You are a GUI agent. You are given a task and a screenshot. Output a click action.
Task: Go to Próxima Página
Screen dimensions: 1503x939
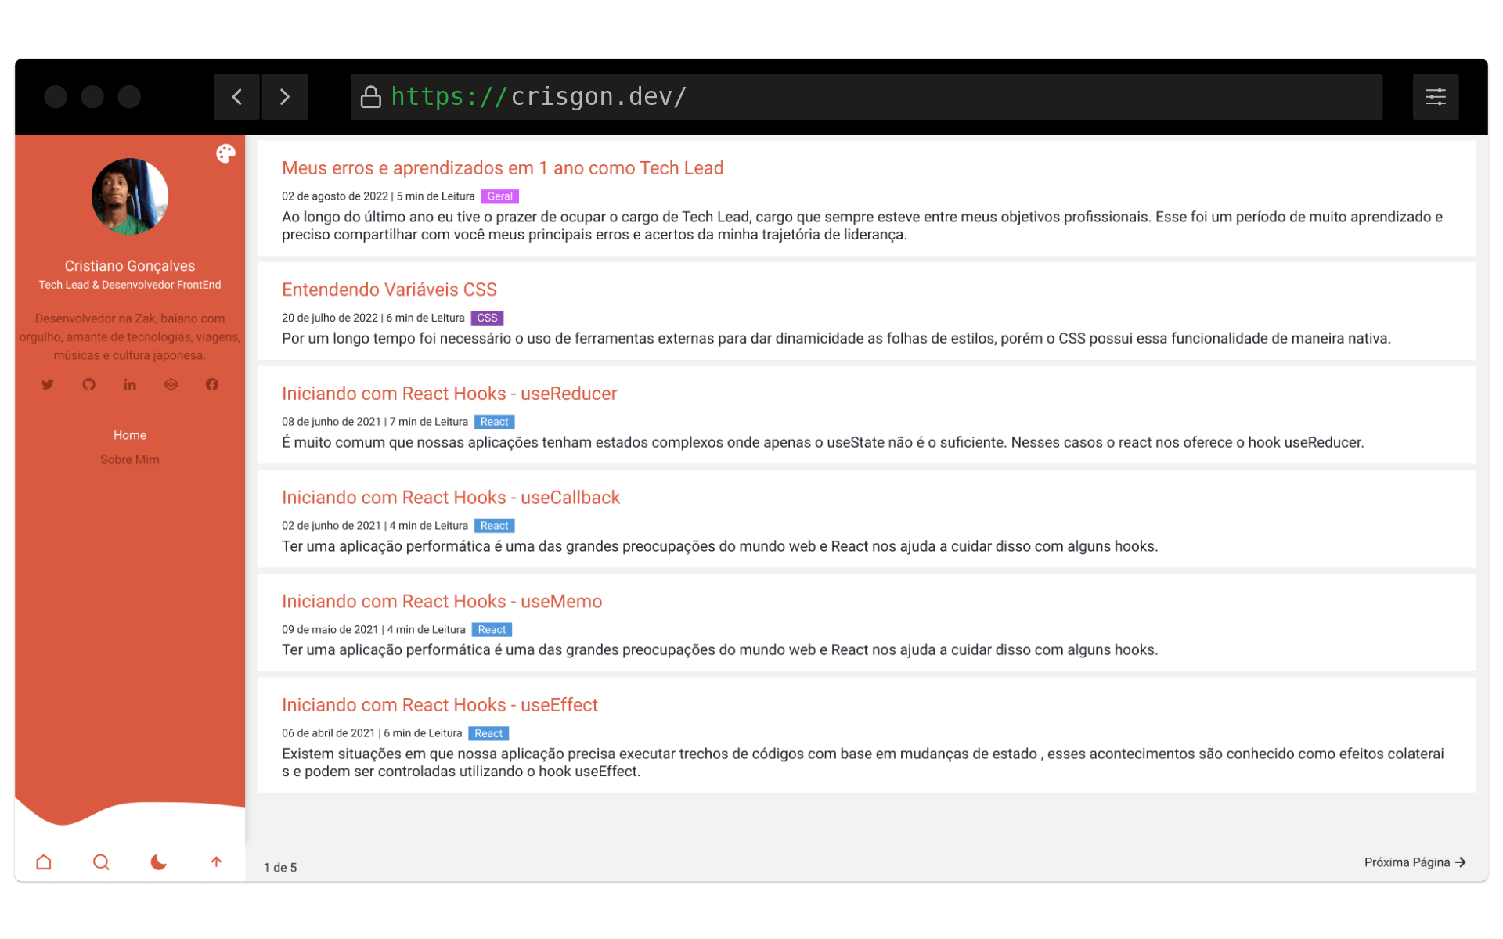pyautogui.click(x=1415, y=862)
